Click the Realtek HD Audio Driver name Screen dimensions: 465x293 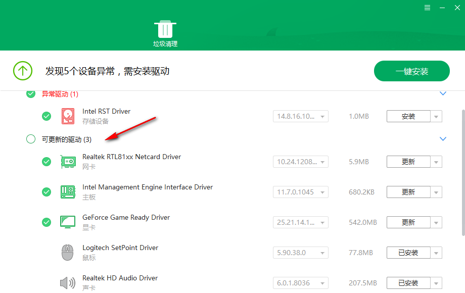click(120, 278)
